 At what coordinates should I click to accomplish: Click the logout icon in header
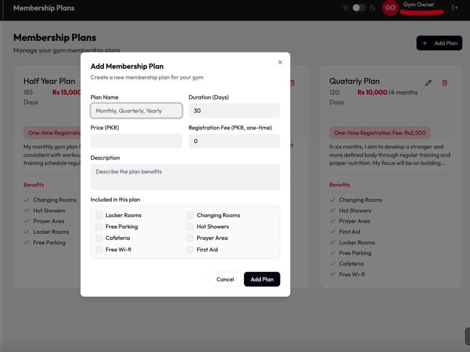pos(454,8)
